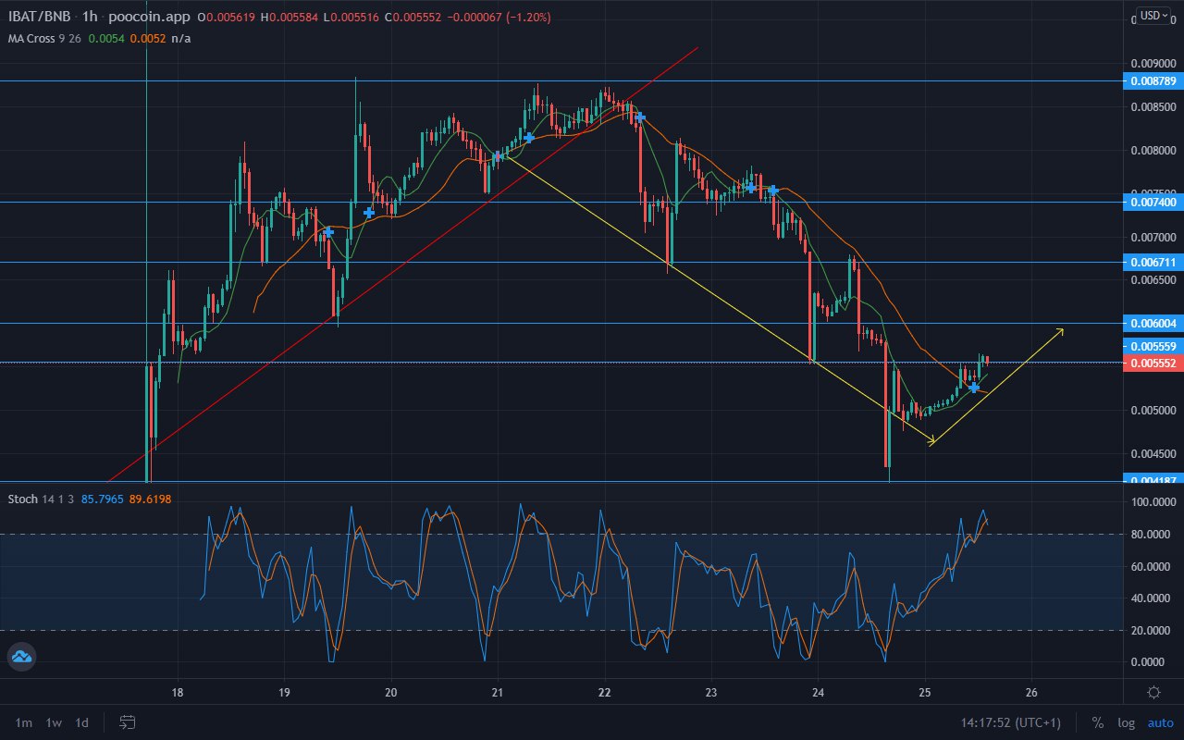The width and height of the screenshot is (1184, 740).
Task: Toggle percent scale mode
Action: click(x=1097, y=722)
